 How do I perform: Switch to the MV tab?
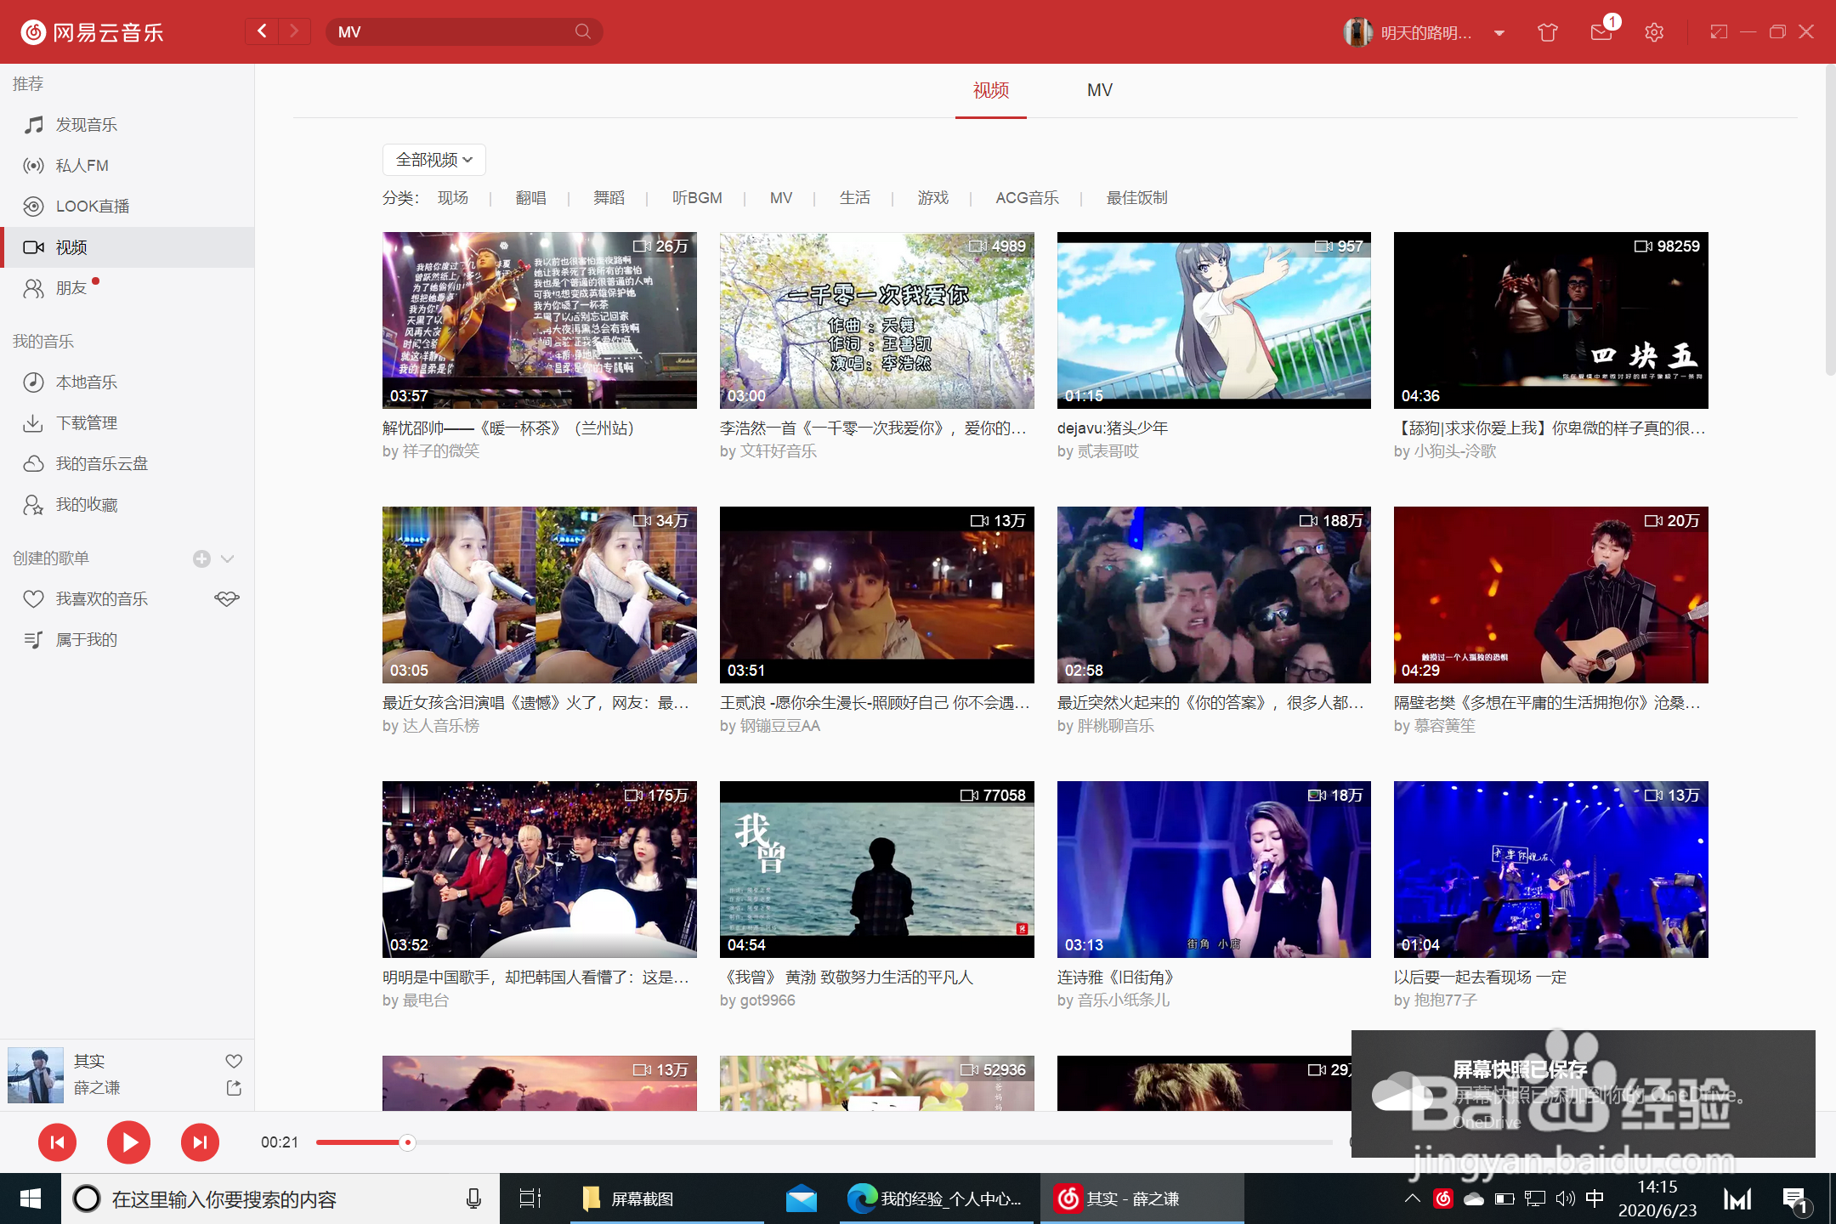tap(1099, 90)
